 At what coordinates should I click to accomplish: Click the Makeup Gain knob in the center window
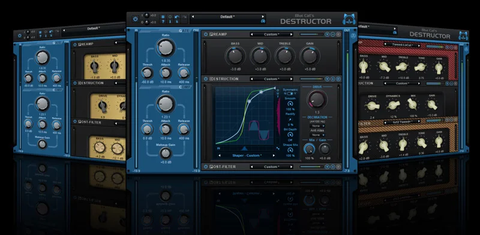tap(166, 153)
